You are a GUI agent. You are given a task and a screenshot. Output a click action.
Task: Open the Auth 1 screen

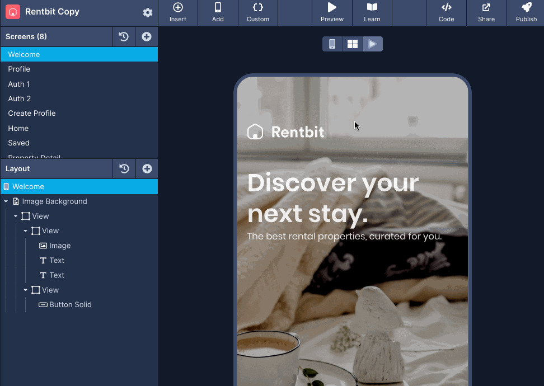(79, 84)
